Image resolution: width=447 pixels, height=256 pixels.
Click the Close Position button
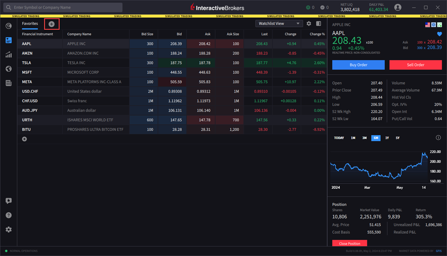(349, 243)
